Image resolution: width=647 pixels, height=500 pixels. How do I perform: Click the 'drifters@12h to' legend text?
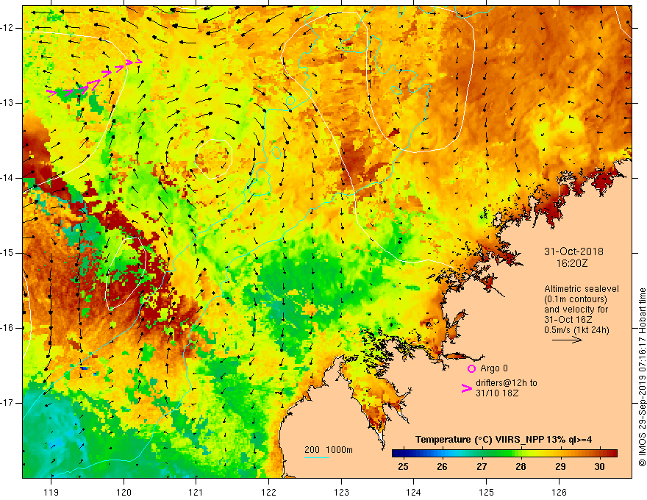(x=507, y=383)
